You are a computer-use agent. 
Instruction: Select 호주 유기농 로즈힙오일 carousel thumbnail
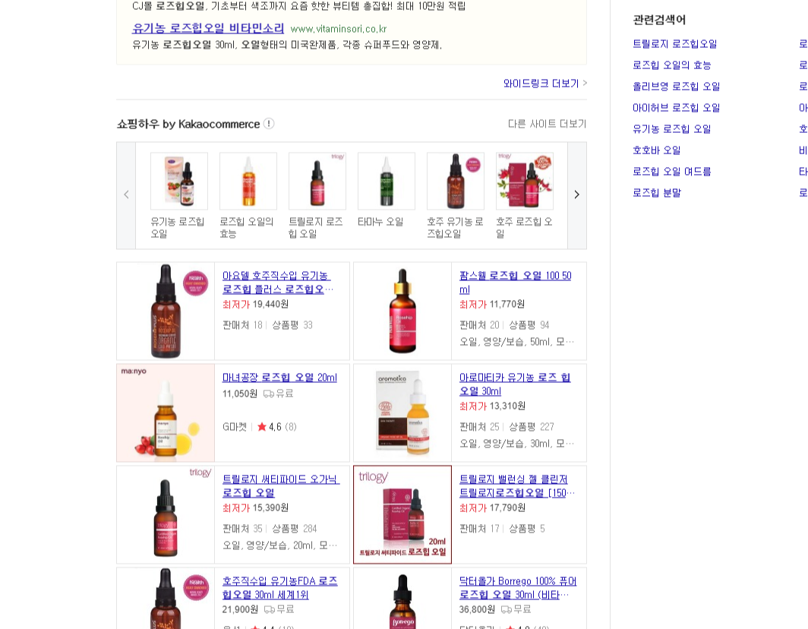(456, 181)
